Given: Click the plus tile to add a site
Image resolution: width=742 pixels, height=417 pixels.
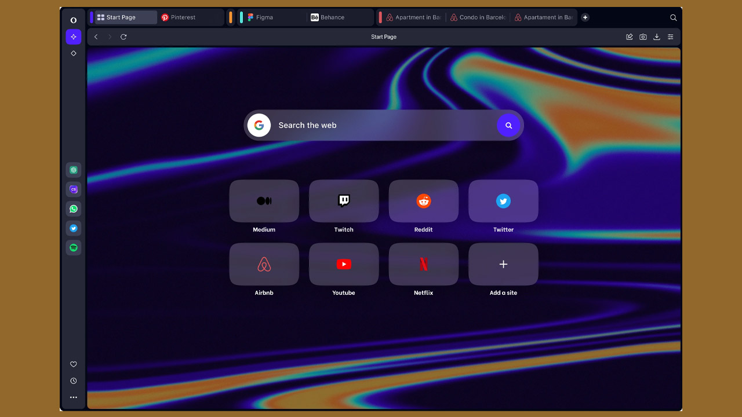Looking at the screenshot, I should coord(503,264).
